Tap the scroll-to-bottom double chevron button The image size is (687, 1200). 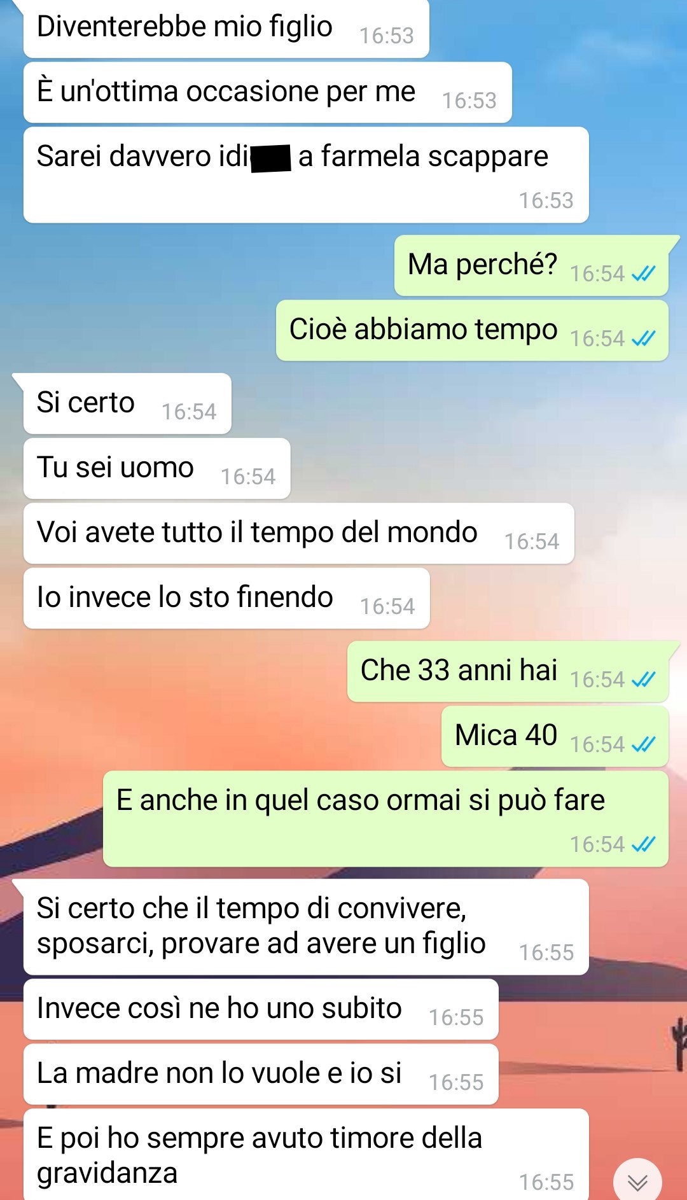tap(637, 1182)
